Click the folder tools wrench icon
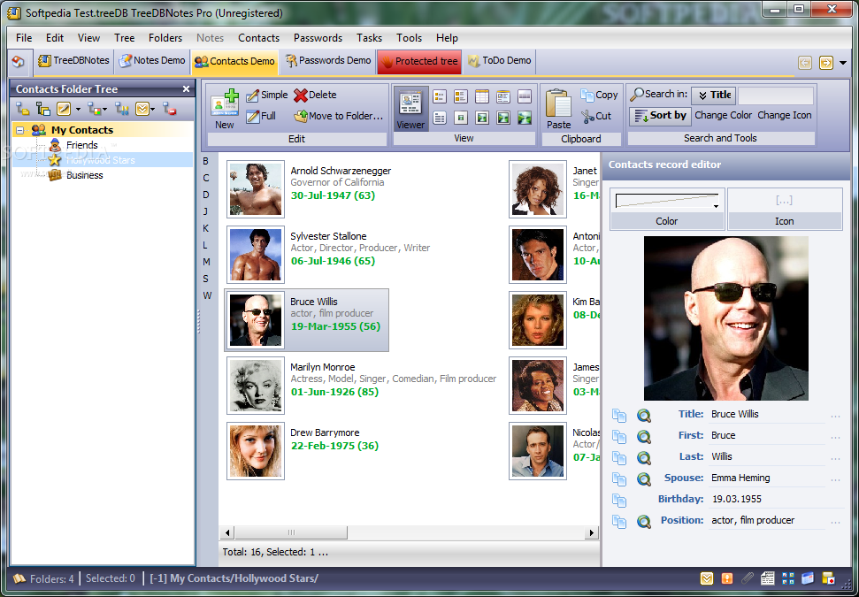 point(121,109)
